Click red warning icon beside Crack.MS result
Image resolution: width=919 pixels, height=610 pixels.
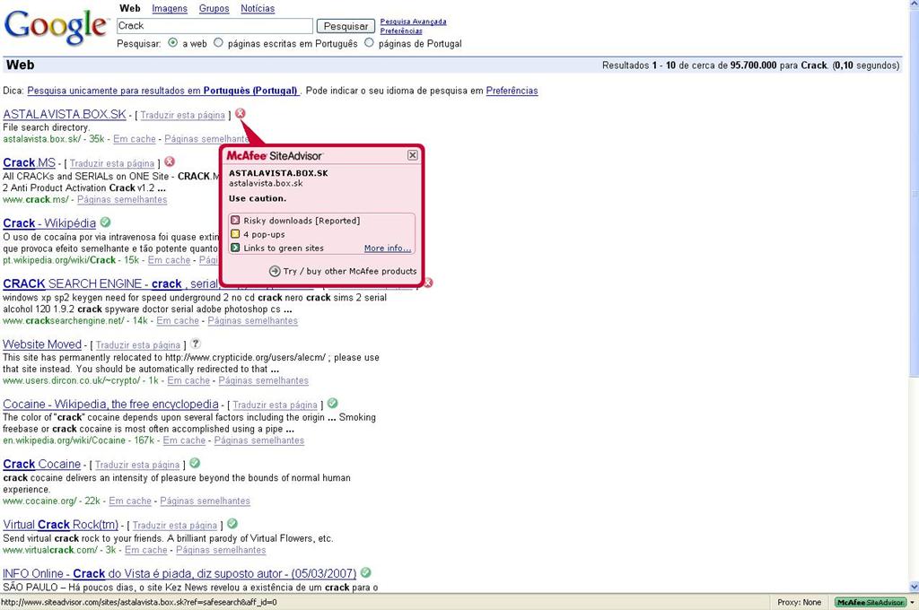pyautogui.click(x=170, y=161)
